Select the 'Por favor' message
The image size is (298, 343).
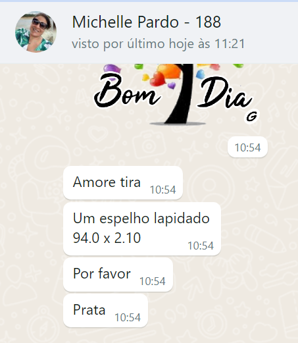point(118,275)
